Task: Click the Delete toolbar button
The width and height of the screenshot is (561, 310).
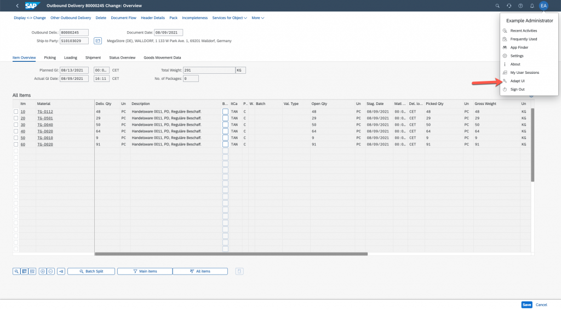Action: [x=101, y=18]
